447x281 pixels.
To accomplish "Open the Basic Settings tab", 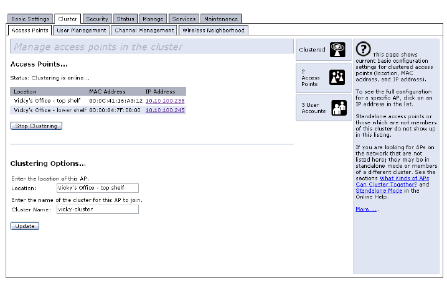I will (x=31, y=19).
